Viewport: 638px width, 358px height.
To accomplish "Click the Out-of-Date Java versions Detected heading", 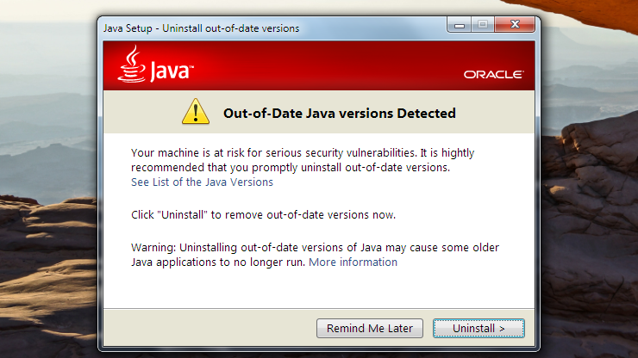I will click(x=340, y=113).
